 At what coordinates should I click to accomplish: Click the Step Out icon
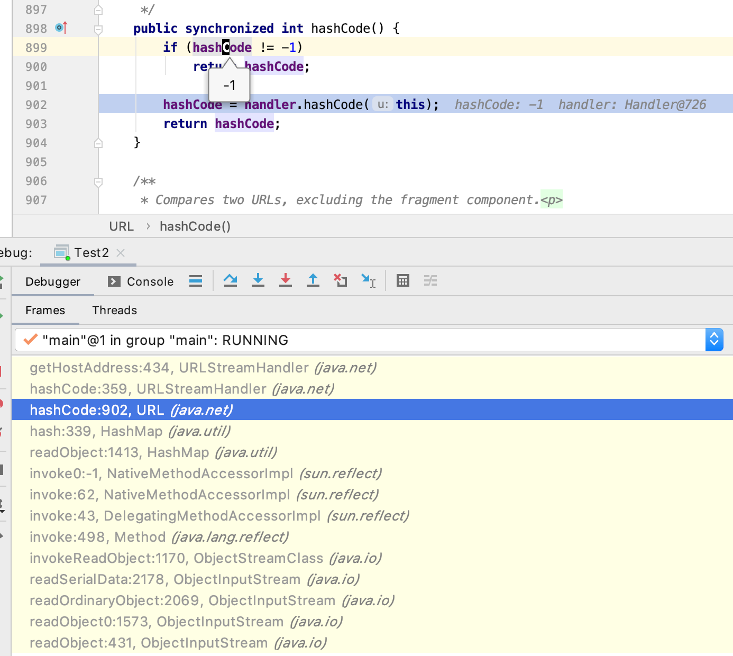[313, 280]
